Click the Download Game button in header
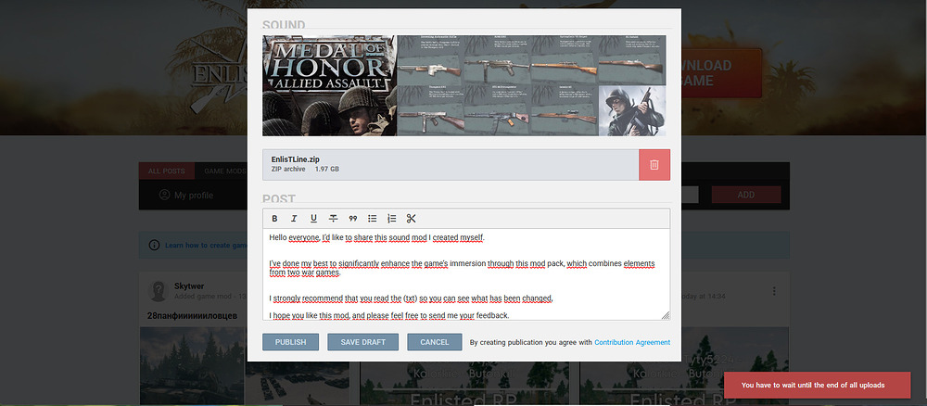Screen dimensions: 927x406 (x=721, y=73)
